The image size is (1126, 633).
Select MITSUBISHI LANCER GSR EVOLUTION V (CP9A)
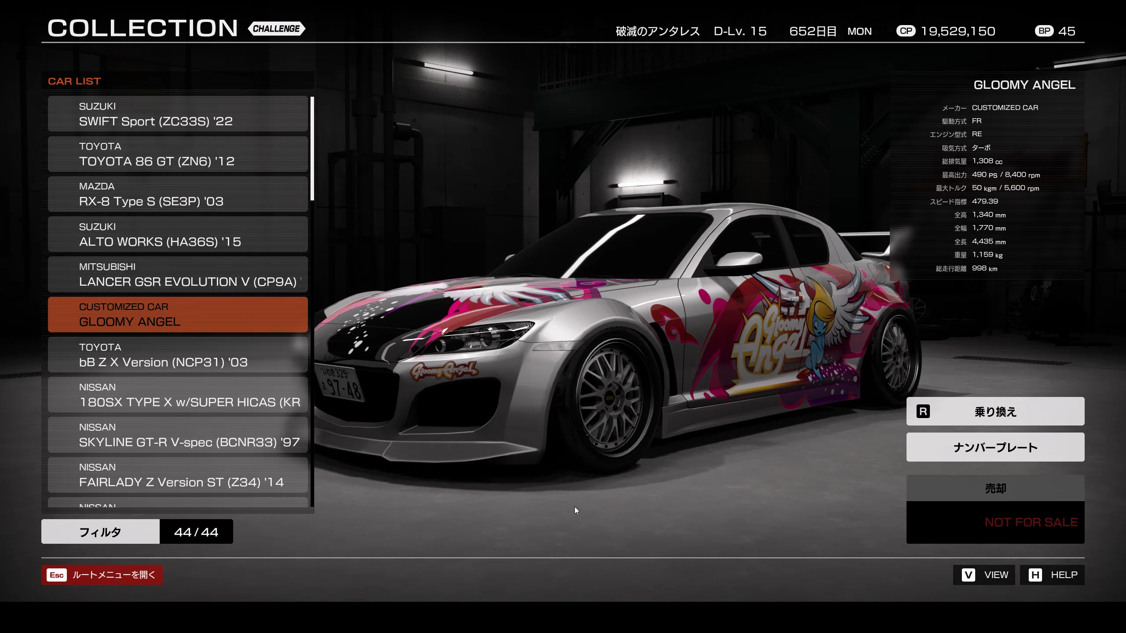(178, 274)
